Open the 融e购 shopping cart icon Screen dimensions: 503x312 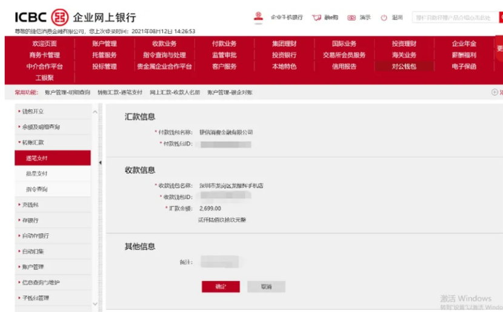tap(316, 18)
